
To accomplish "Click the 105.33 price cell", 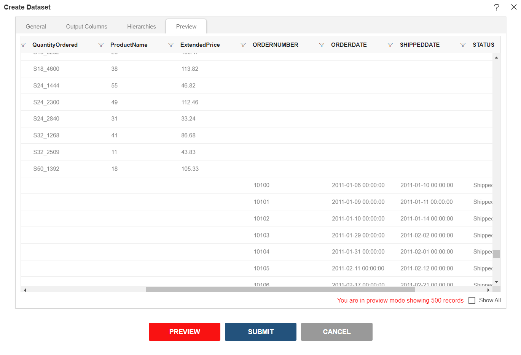I will (x=190, y=169).
